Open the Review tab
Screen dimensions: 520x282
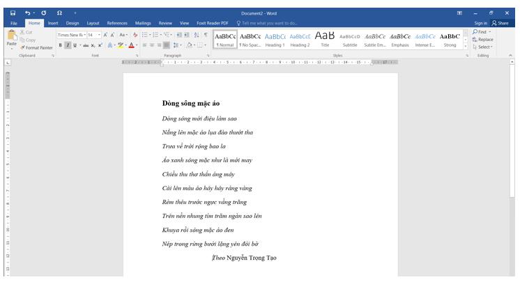pos(165,23)
